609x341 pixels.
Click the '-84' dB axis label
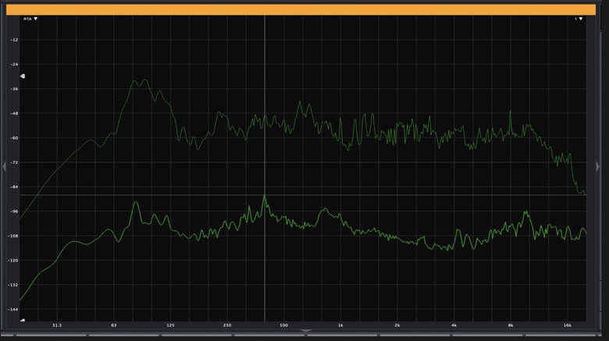[14, 186]
